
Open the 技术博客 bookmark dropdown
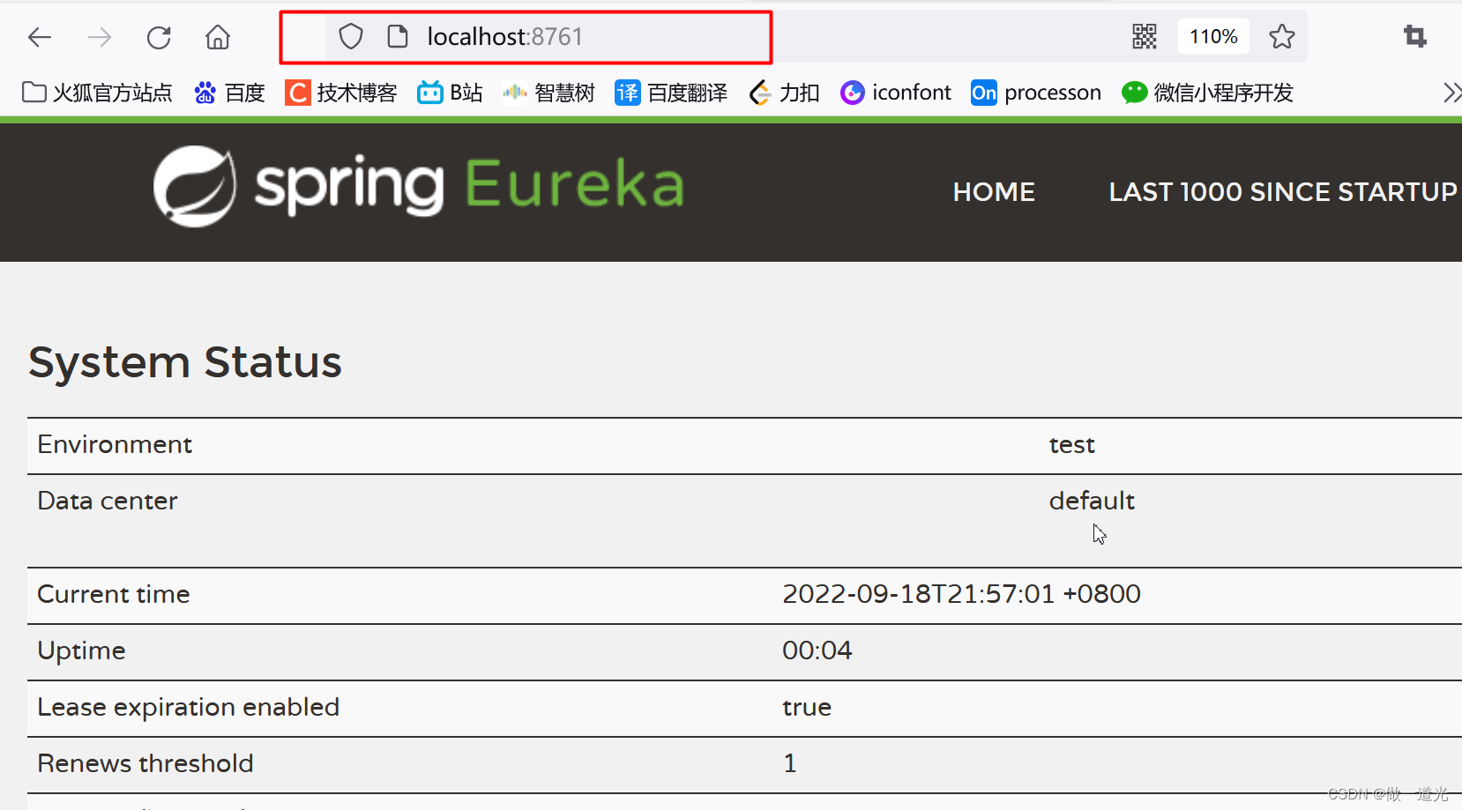342,92
